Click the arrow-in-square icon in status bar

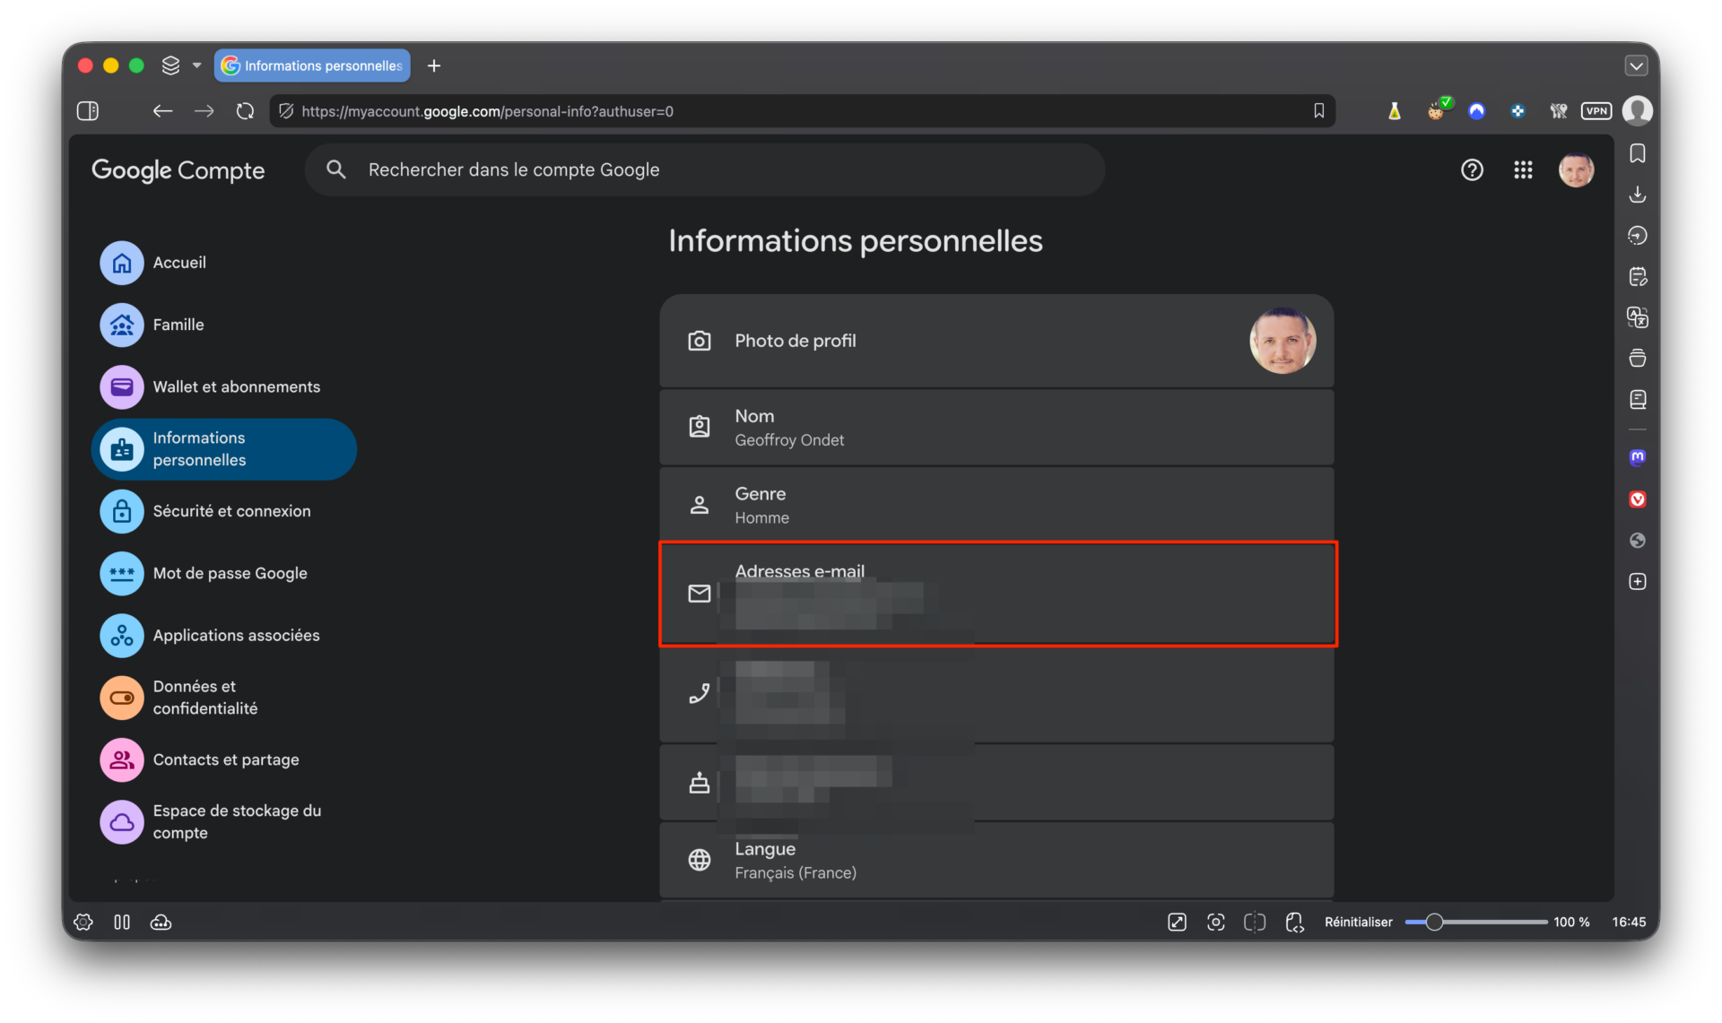tap(1177, 922)
